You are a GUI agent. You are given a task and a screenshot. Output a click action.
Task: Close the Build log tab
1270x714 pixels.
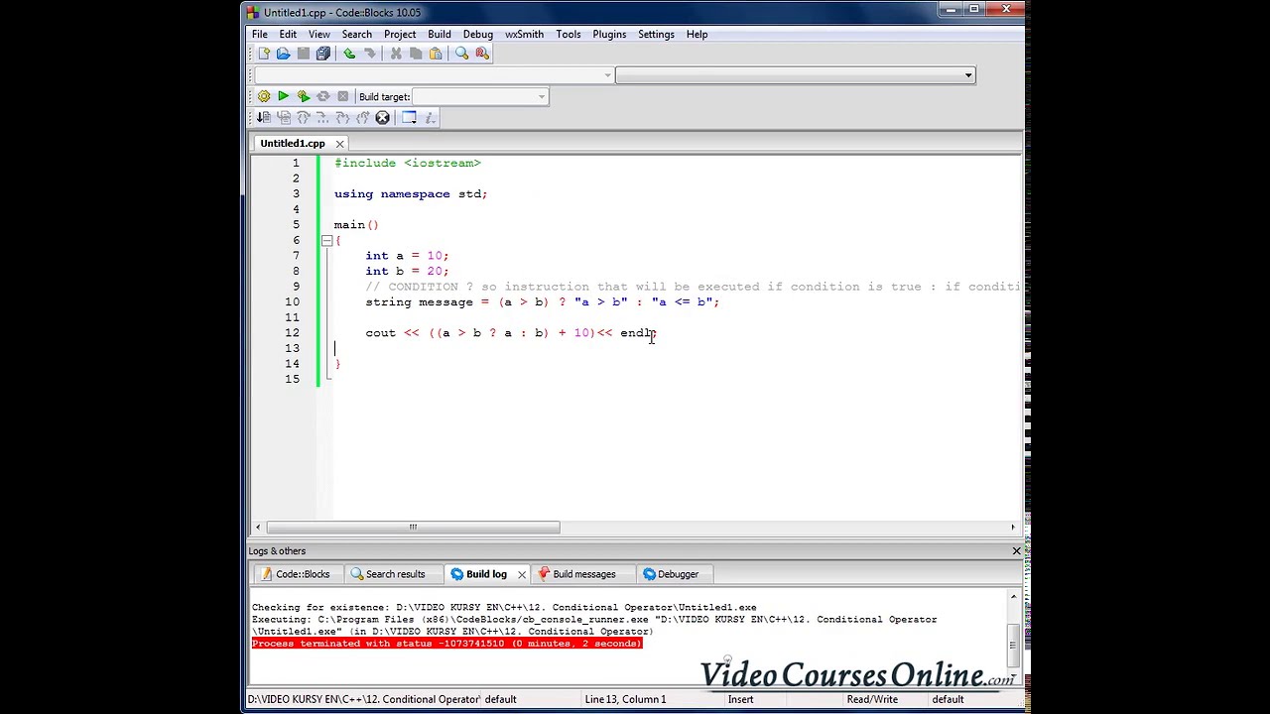click(x=522, y=574)
